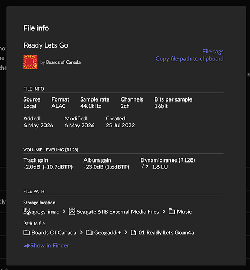Click chevron after Seagate 6TB External Media Files

tap(163, 212)
